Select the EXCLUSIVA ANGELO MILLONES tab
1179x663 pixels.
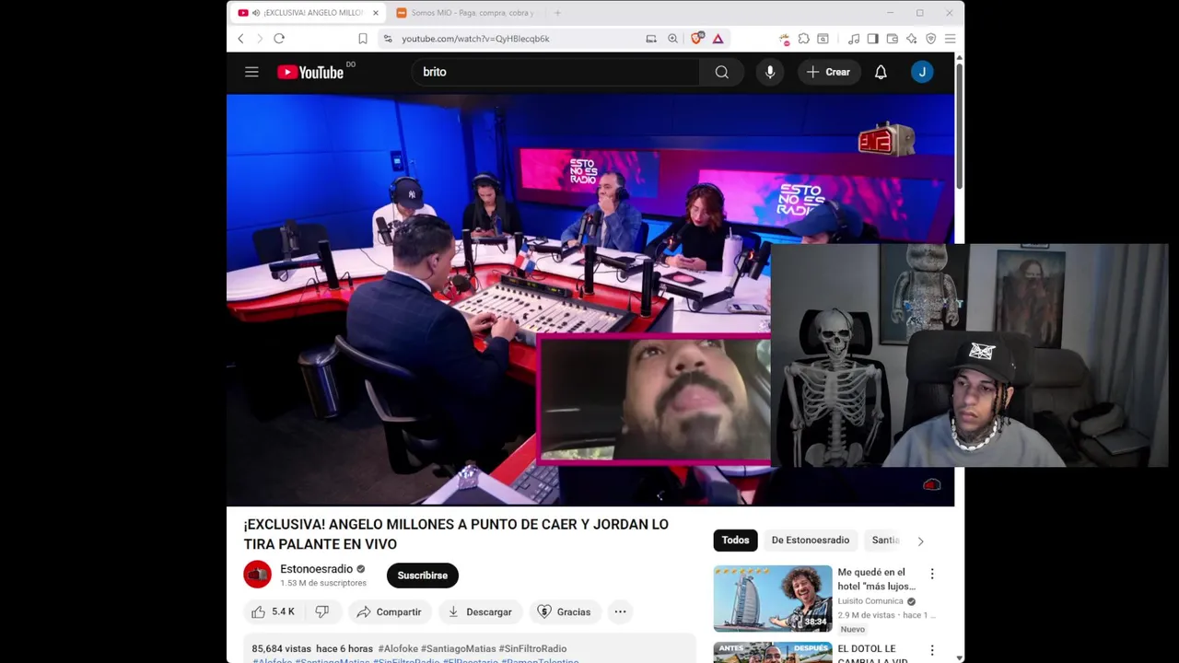tap(307, 13)
